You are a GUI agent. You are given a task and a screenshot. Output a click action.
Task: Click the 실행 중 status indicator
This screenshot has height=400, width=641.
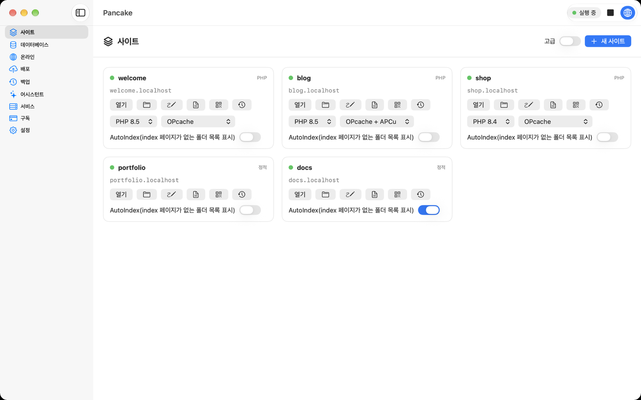tap(584, 13)
